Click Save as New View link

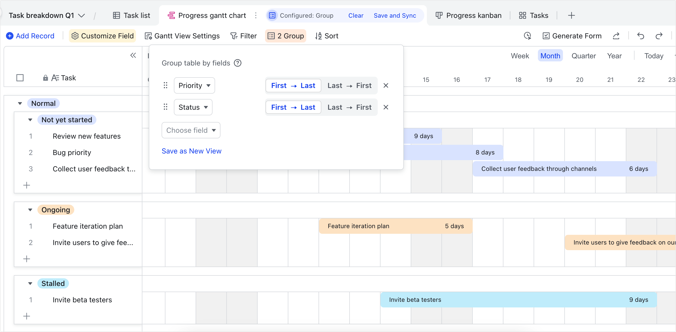(191, 151)
